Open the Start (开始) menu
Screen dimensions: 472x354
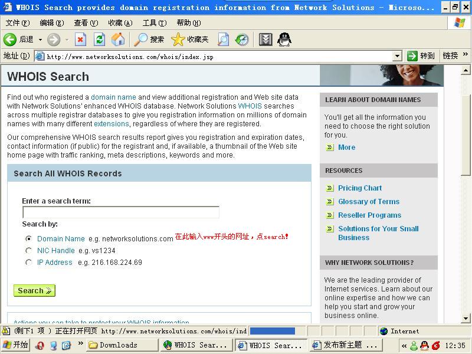[15, 345]
